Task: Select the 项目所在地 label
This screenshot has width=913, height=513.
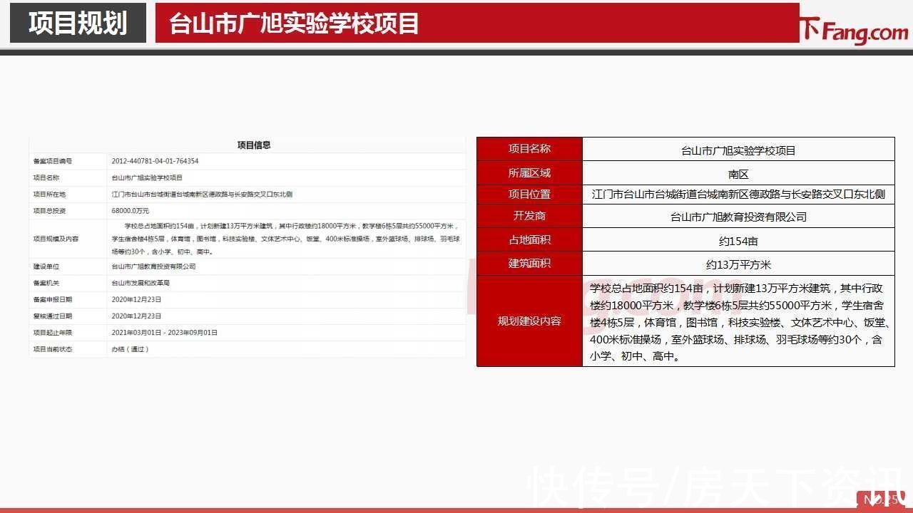Action: [x=49, y=194]
